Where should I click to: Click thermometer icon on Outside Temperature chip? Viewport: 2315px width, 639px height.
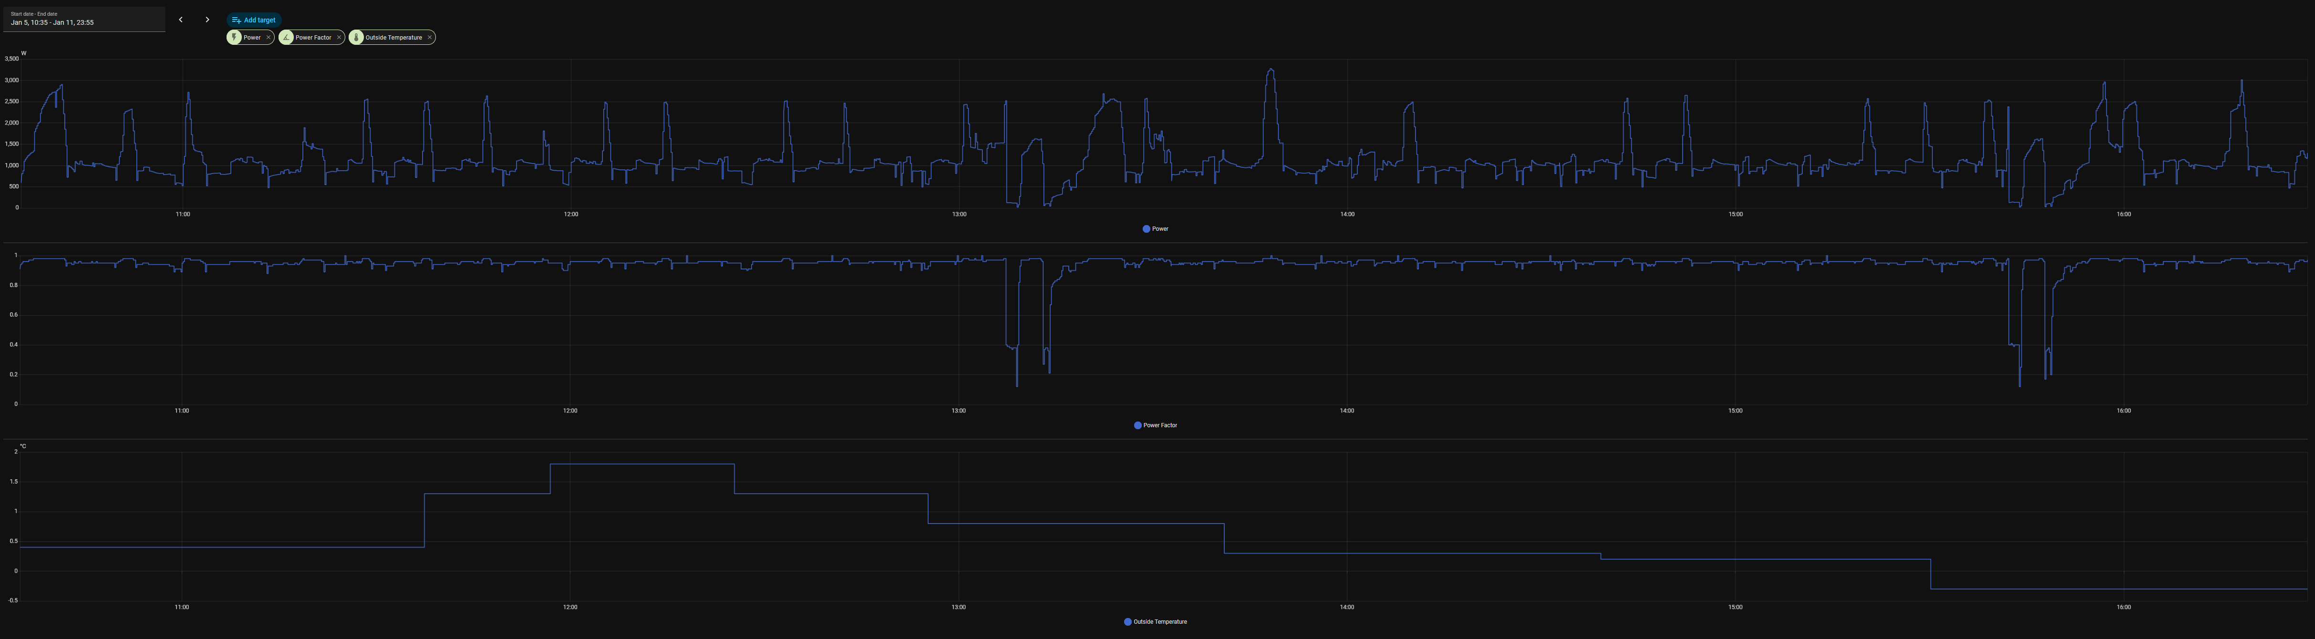(357, 38)
